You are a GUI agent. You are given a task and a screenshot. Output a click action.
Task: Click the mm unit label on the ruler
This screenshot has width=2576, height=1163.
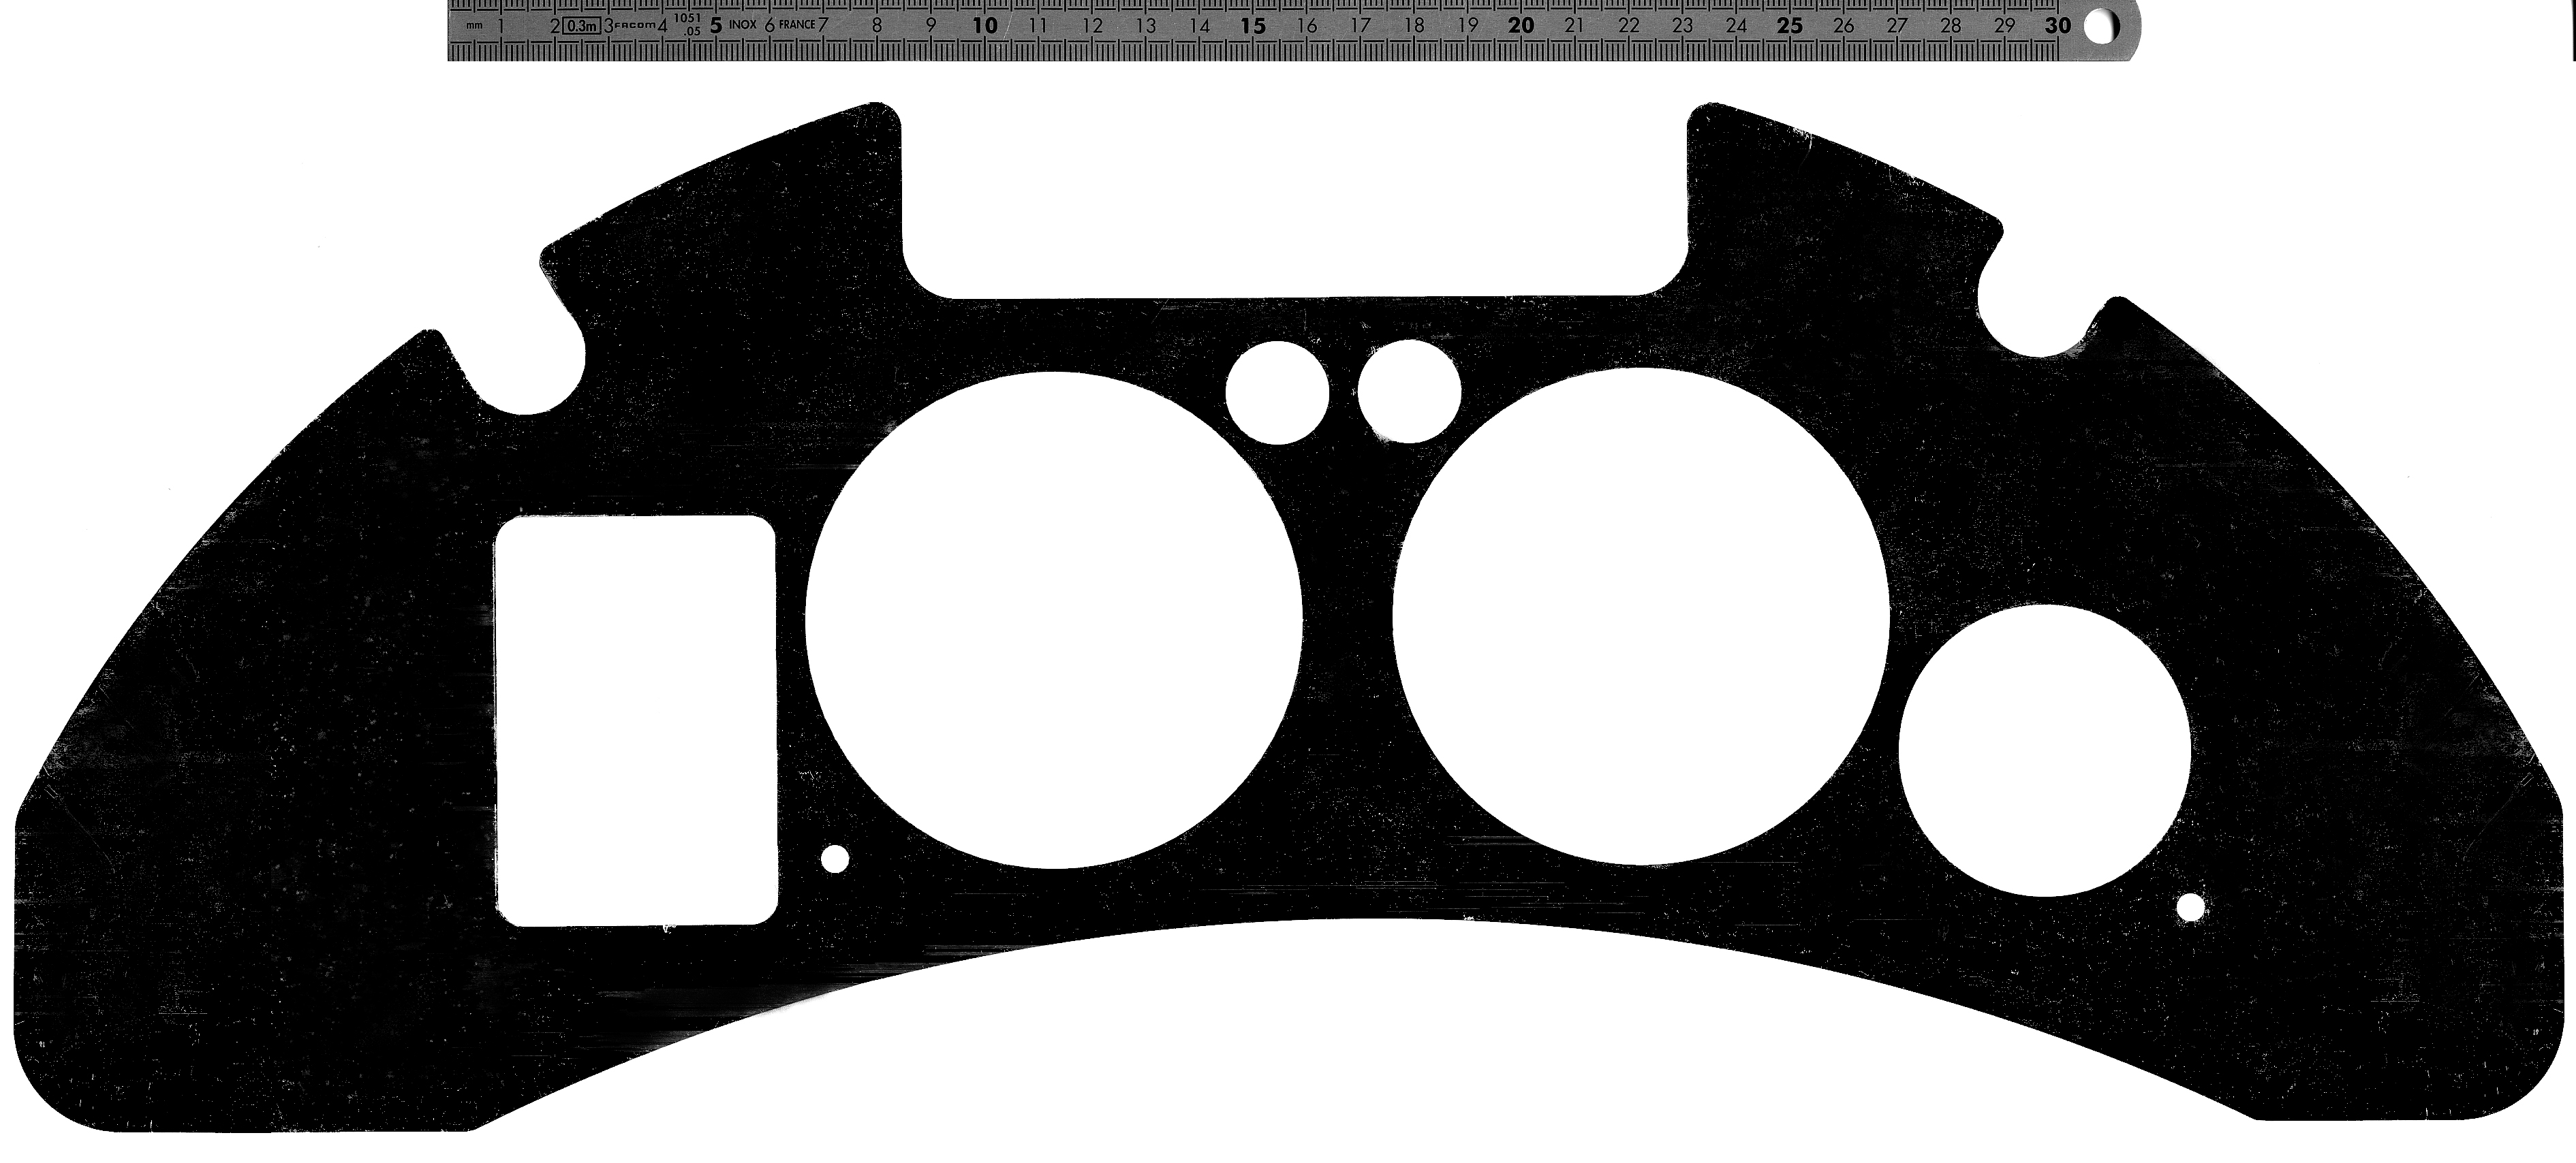click(474, 26)
